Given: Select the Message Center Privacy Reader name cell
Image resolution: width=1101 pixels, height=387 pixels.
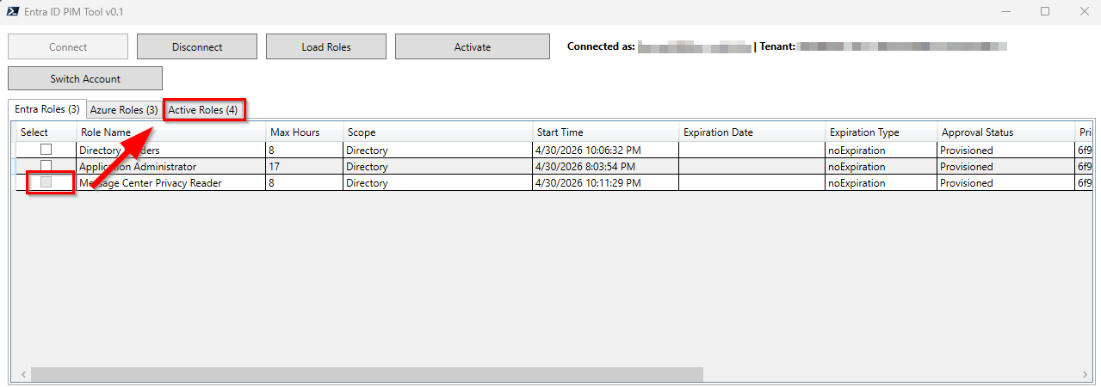Looking at the screenshot, I should pyautogui.click(x=170, y=183).
